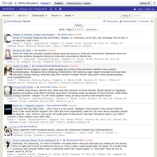Screen dimensions: 157x157
Task: Expand the Just In menu
Action: tap(23, 15)
